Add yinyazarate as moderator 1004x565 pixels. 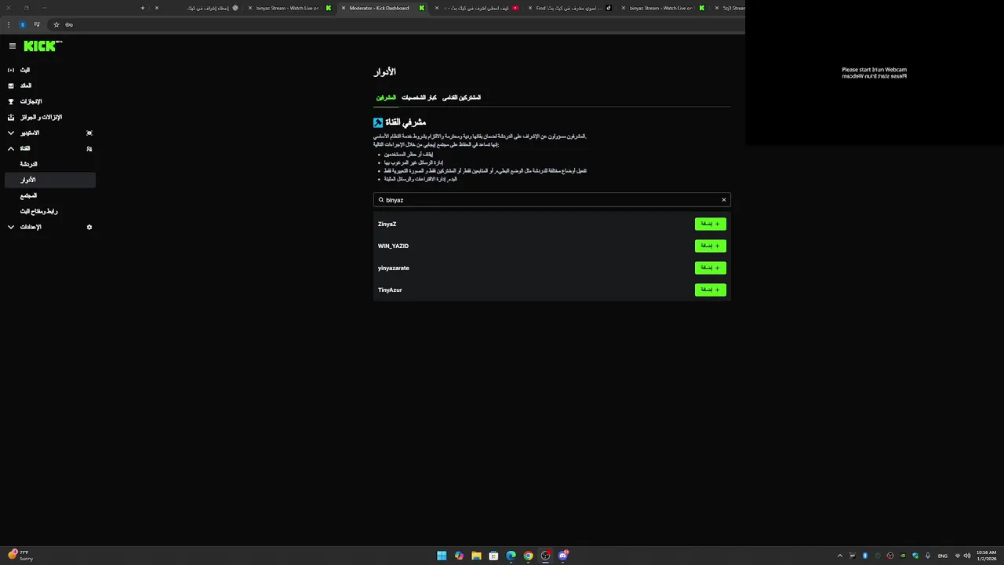pyautogui.click(x=711, y=268)
